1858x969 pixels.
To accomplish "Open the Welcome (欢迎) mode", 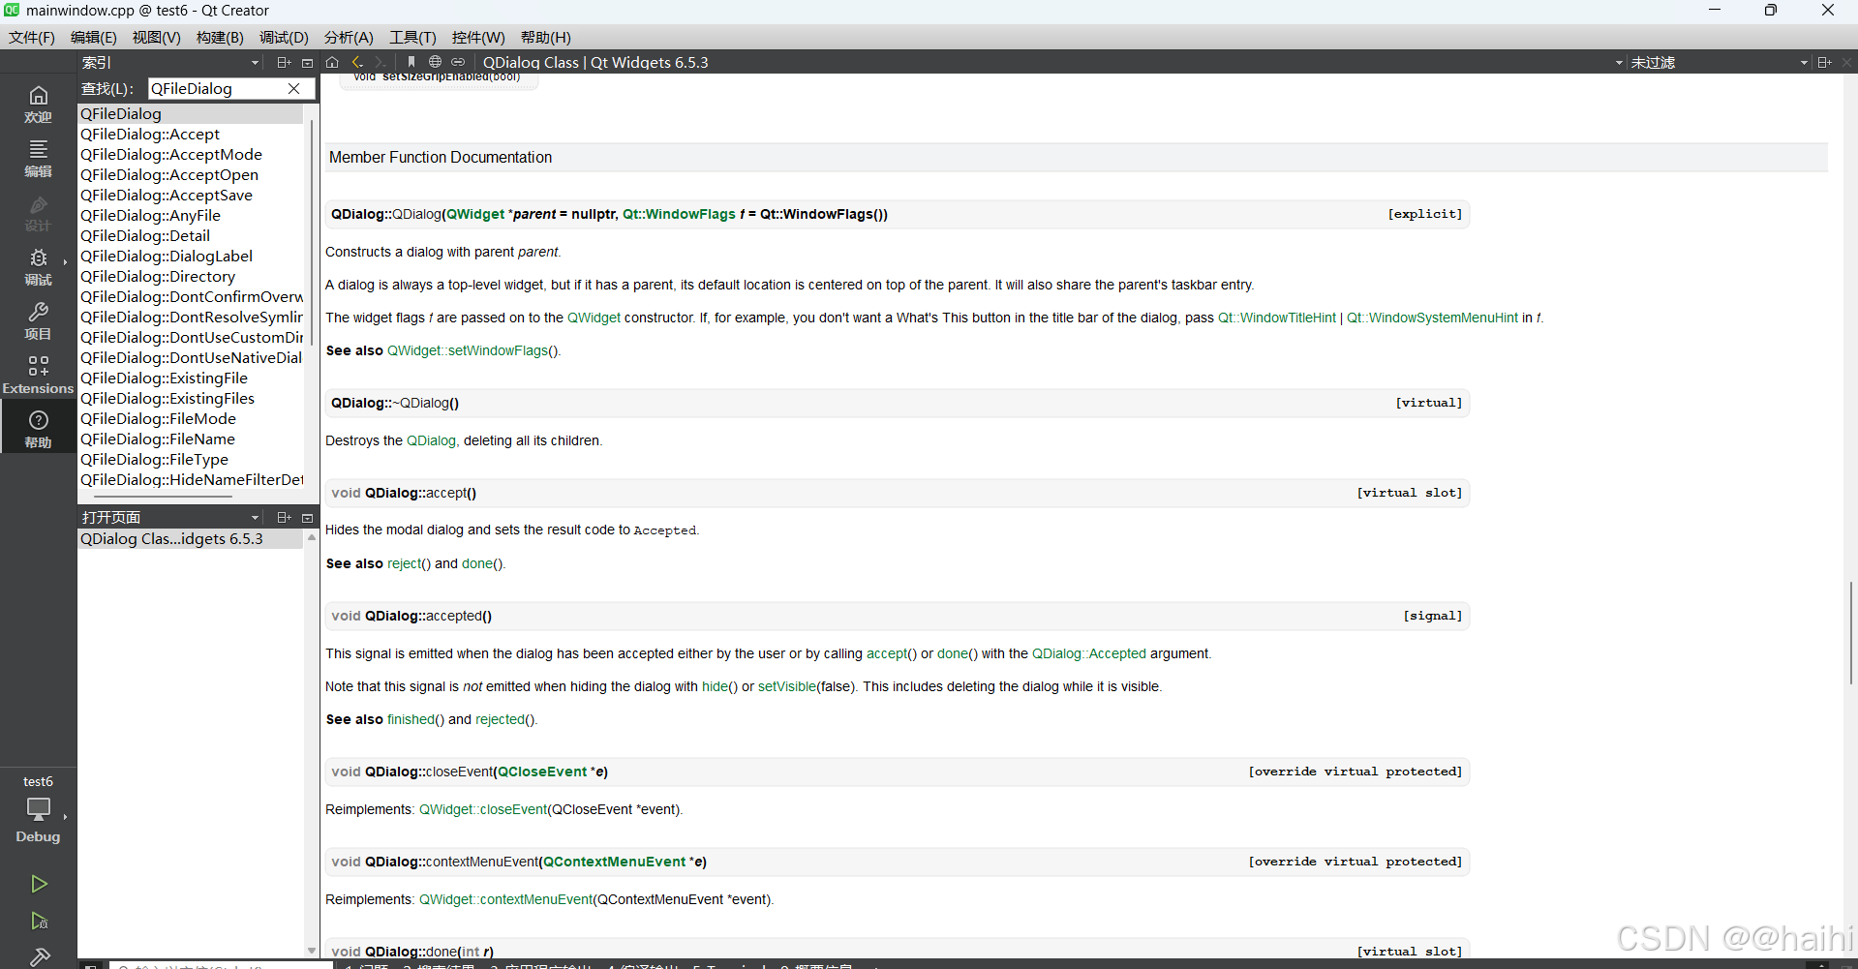I will [38, 105].
